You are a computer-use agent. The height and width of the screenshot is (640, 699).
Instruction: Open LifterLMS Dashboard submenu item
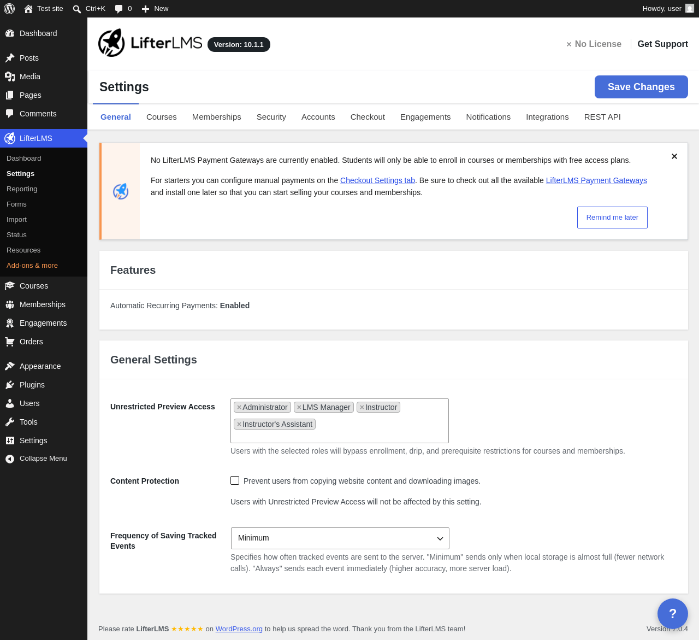pyautogui.click(x=24, y=158)
